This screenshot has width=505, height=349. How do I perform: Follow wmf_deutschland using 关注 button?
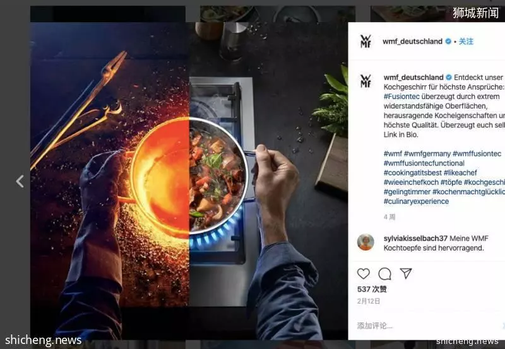click(466, 41)
